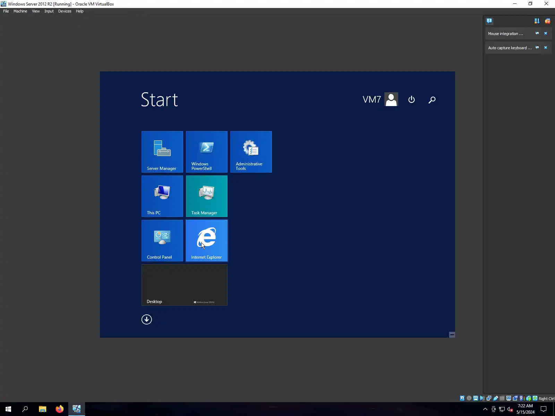This screenshot has width=555, height=416.
Task: Launch Firefox from the taskbar
Action: (x=59, y=409)
